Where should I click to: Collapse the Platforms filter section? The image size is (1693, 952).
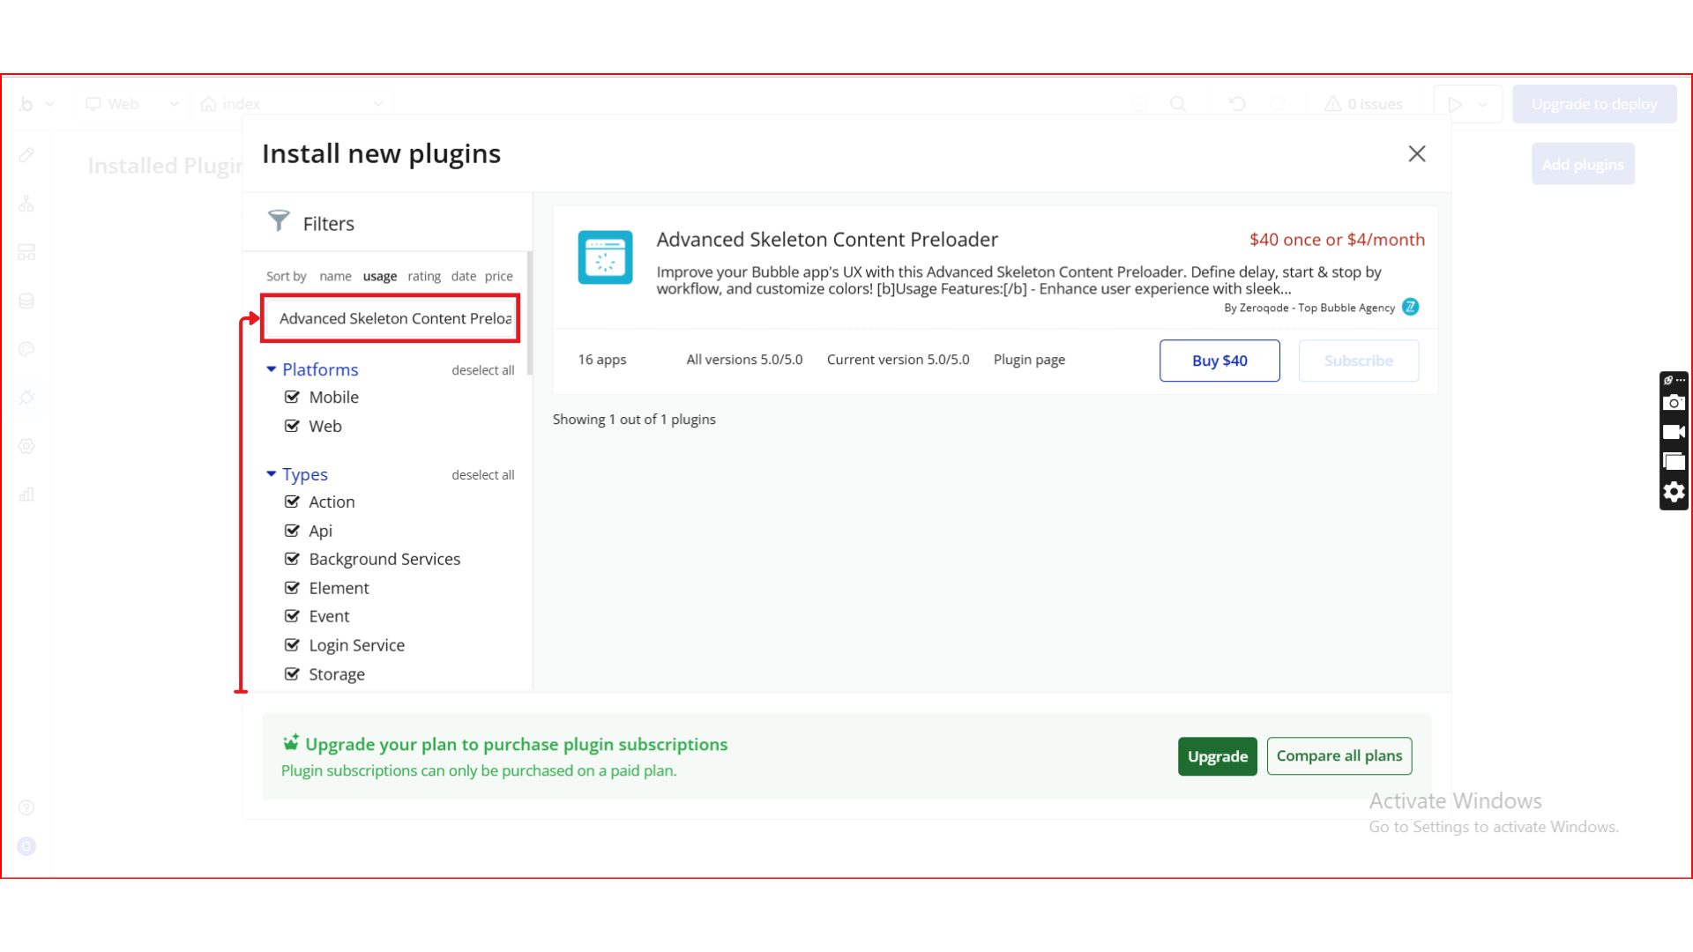coord(272,369)
